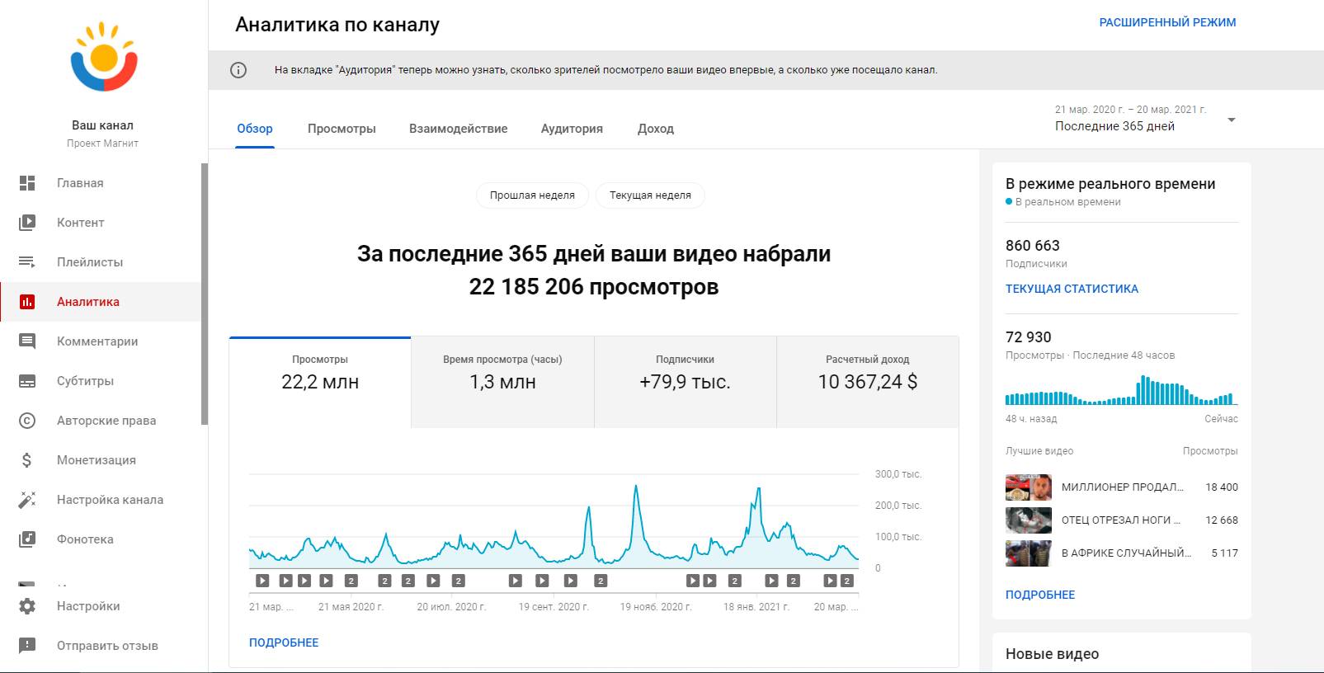
Task: Click the Текущая статистика link
Action: pos(1072,289)
